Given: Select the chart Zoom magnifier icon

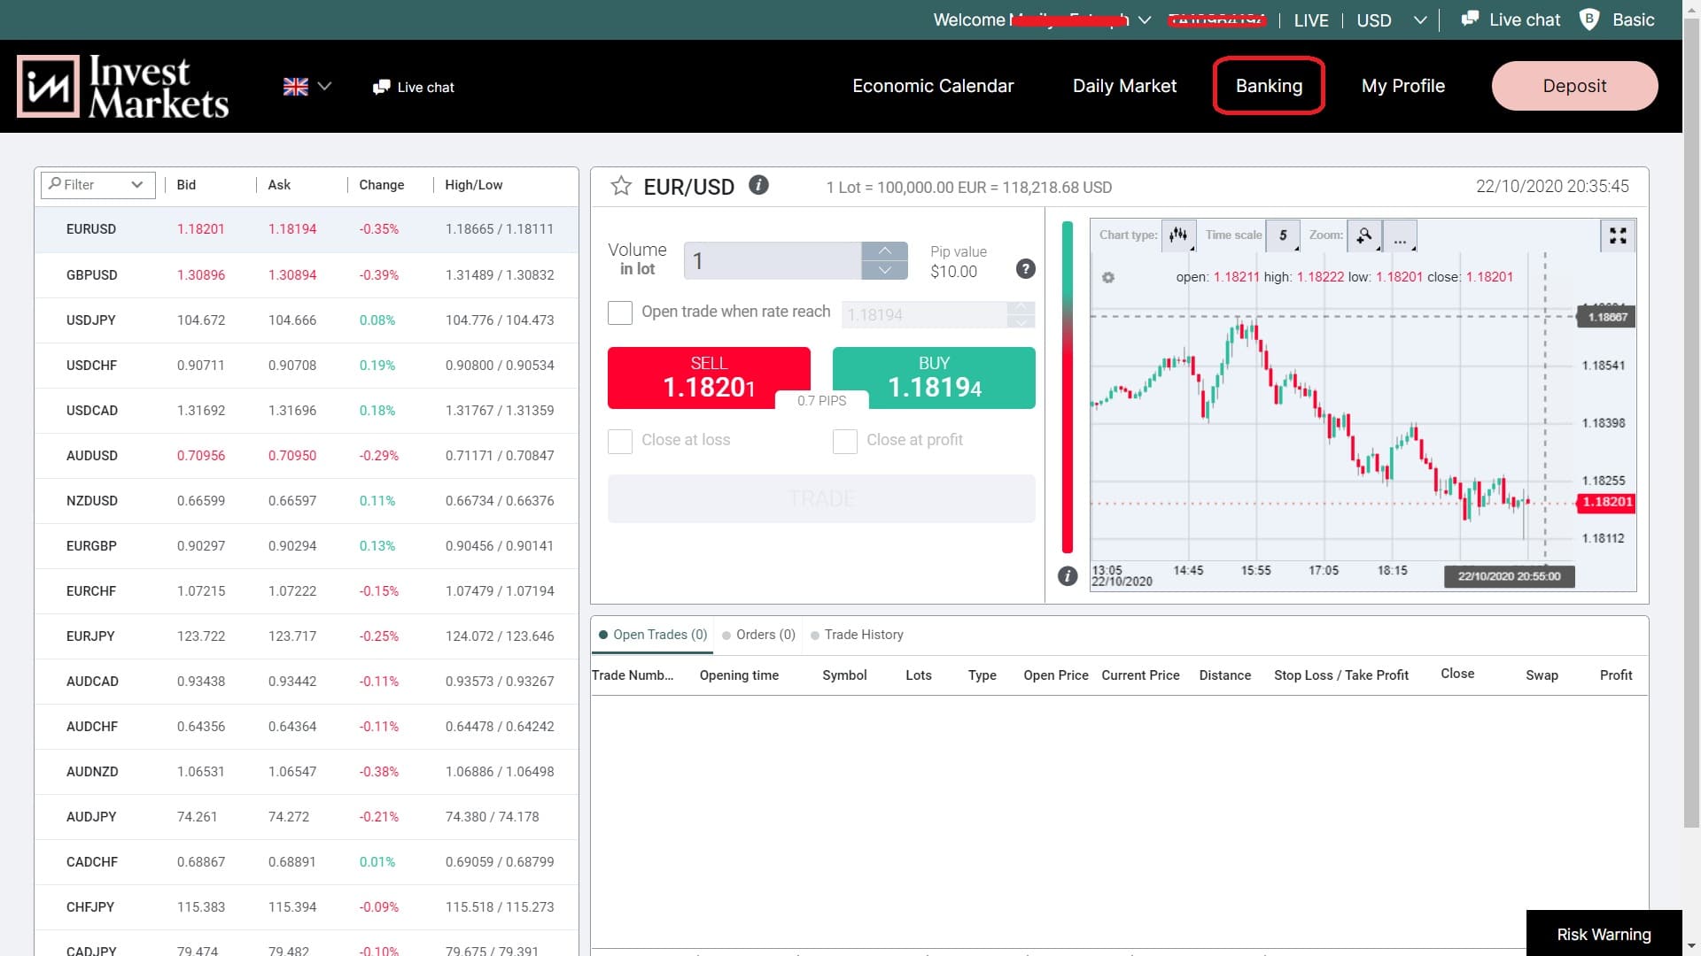Looking at the screenshot, I should pyautogui.click(x=1365, y=235).
